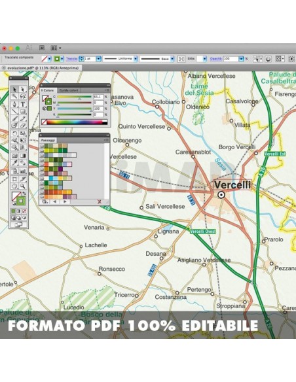Select the Perspective Grid tool
The width and height of the screenshot is (296, 382).
[x=23, y=147]
